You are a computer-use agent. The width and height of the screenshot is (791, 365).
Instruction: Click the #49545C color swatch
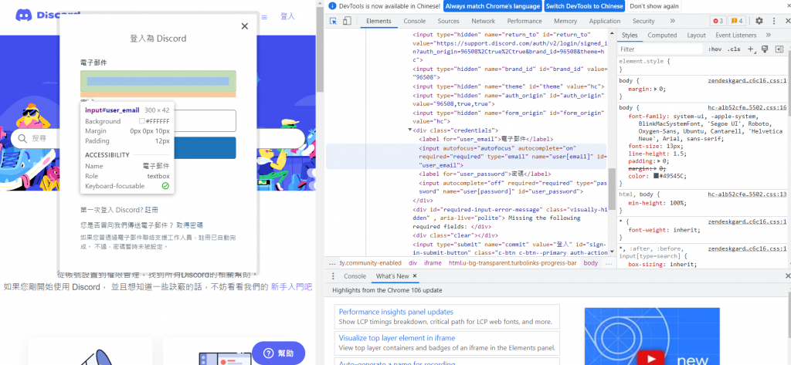(x=657, y=176)
